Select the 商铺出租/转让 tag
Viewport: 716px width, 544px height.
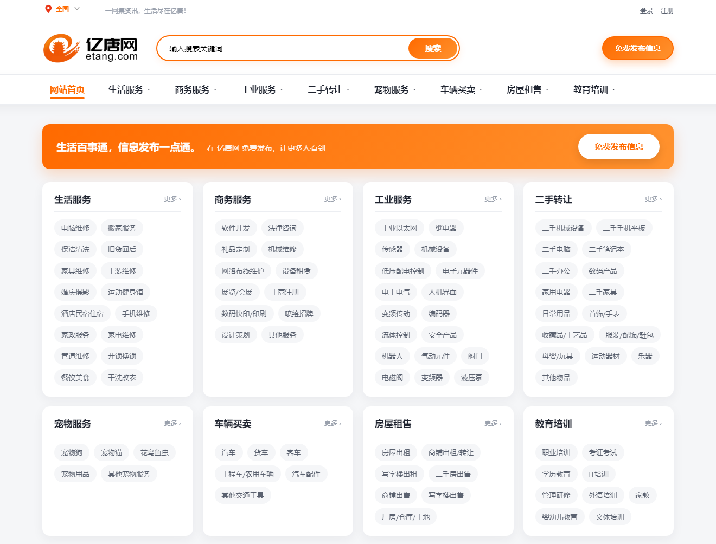click(451, 452)
